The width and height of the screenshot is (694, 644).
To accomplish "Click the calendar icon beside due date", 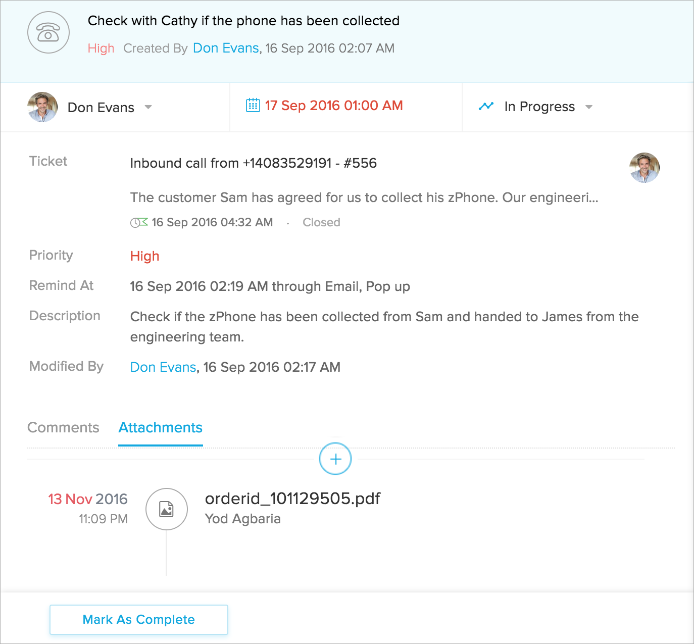I will click(253, 105).
